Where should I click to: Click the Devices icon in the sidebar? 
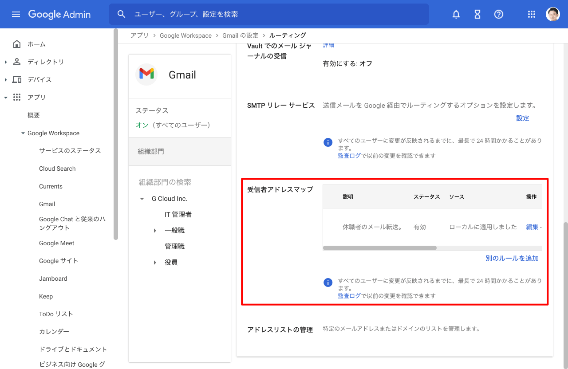(17, 79)
